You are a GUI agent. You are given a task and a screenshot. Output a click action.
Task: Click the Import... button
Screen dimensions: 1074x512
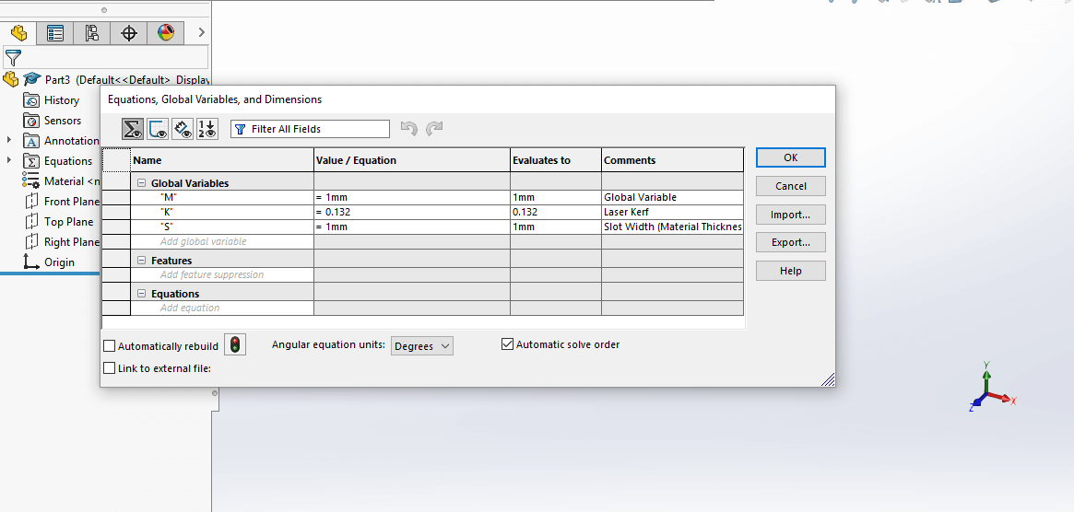coord(790,215)
